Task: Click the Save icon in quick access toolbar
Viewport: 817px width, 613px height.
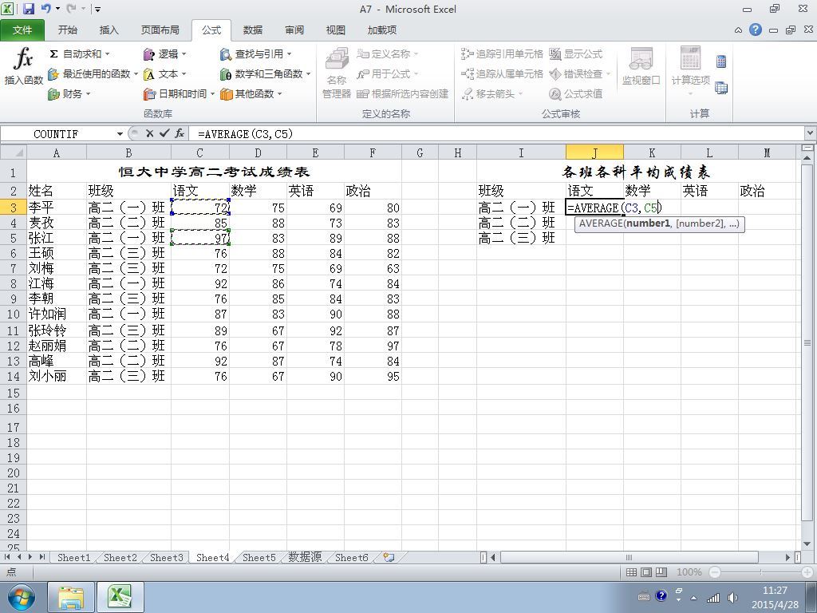Action: point(28,9)
